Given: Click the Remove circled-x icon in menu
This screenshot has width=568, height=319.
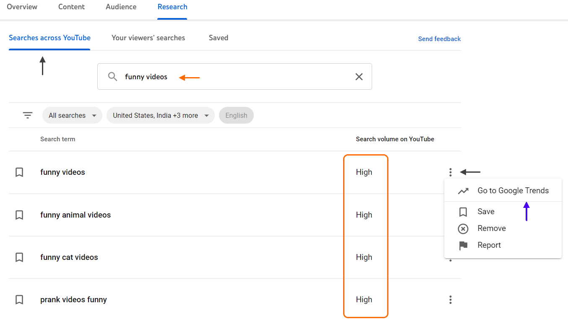Looking at the screenshot, I should pos(463,228).
